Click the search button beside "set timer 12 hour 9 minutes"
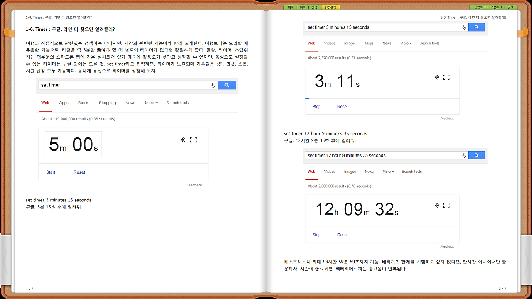The width and height of the screenshot is (532, 299). pos(477,155)
